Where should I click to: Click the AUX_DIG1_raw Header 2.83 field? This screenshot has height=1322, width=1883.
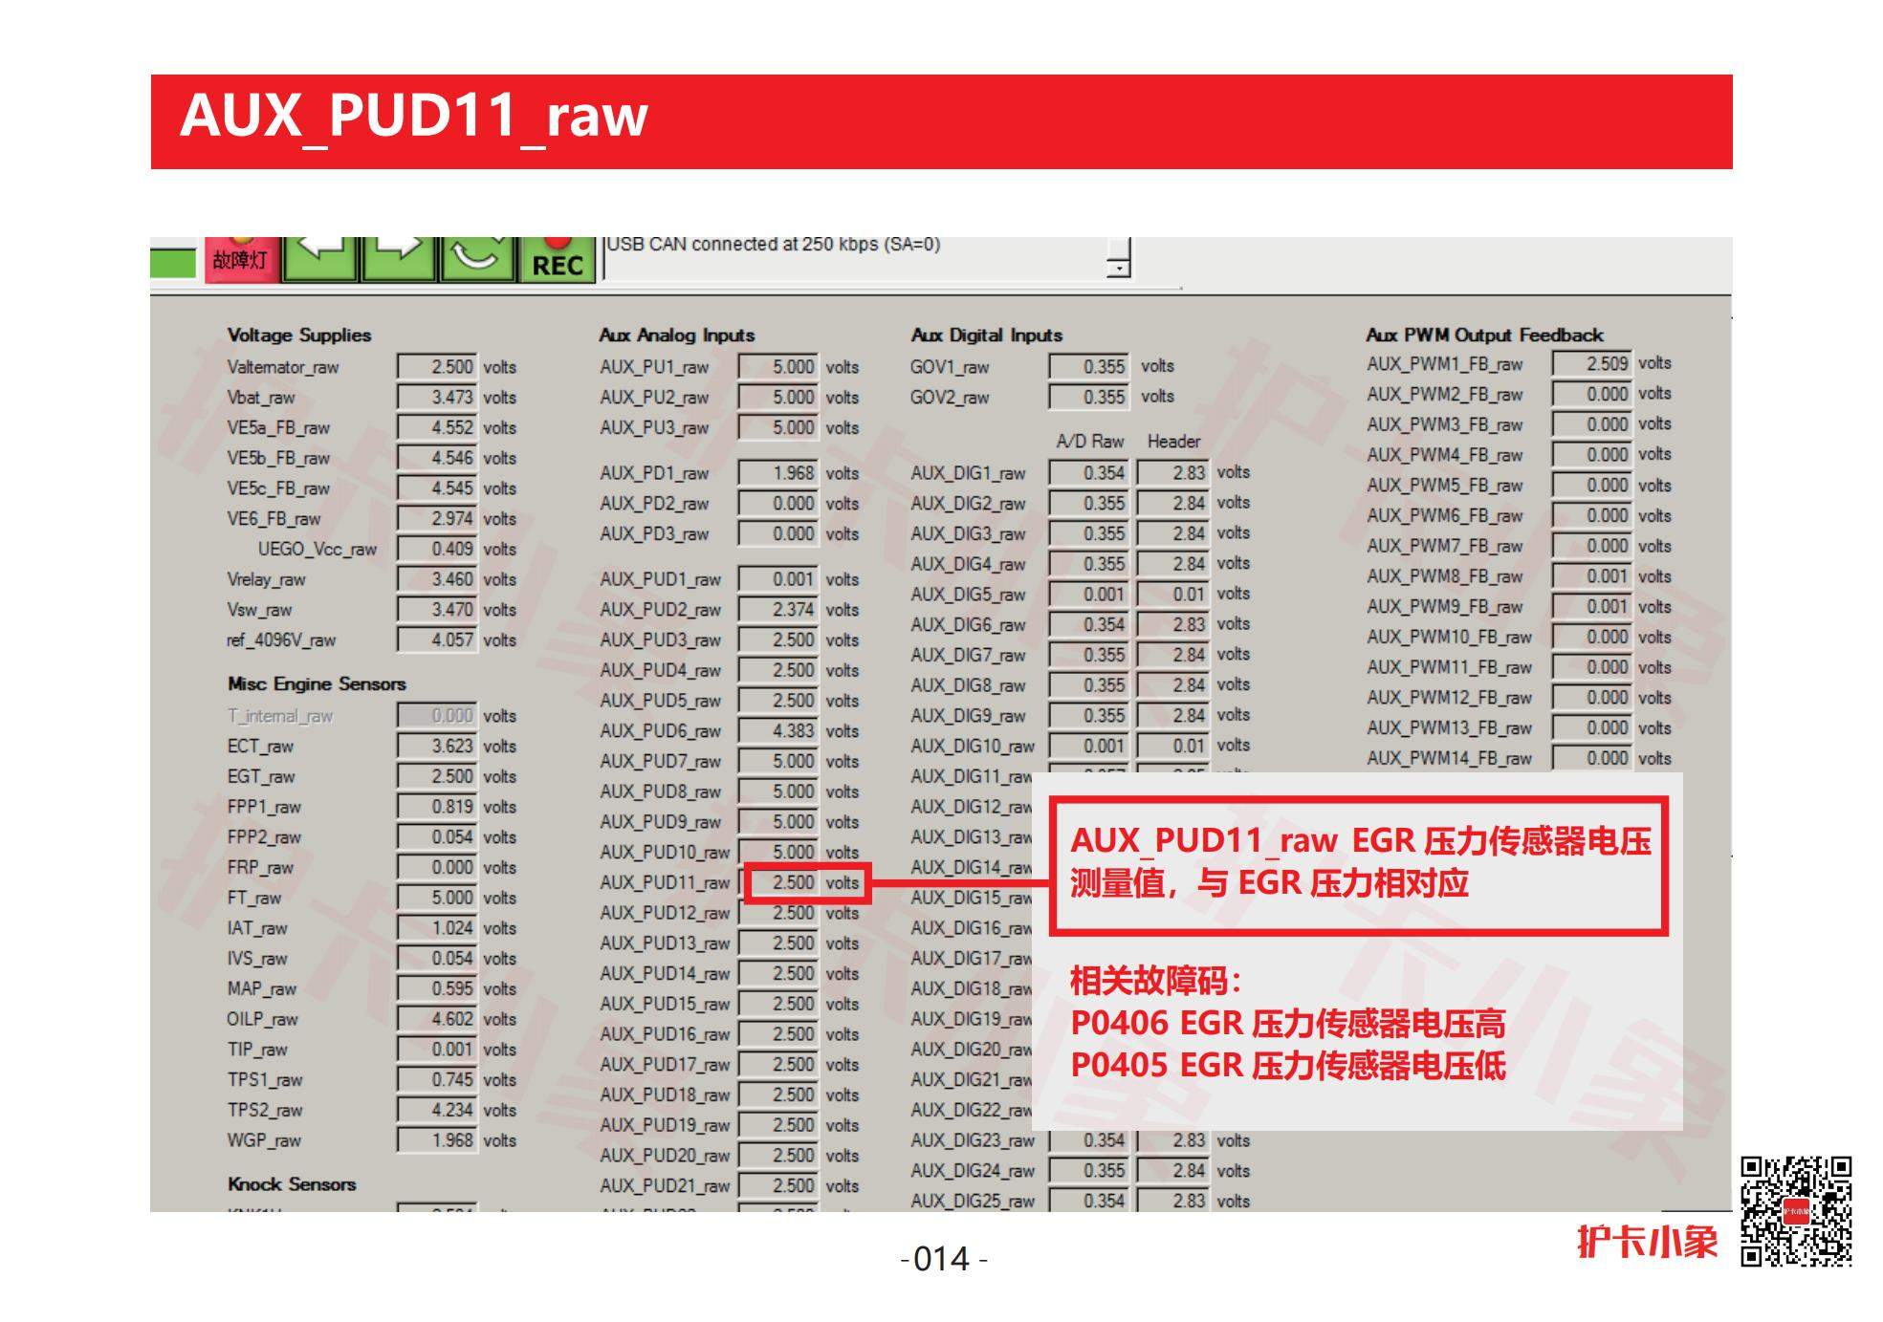click(1174, 473)
